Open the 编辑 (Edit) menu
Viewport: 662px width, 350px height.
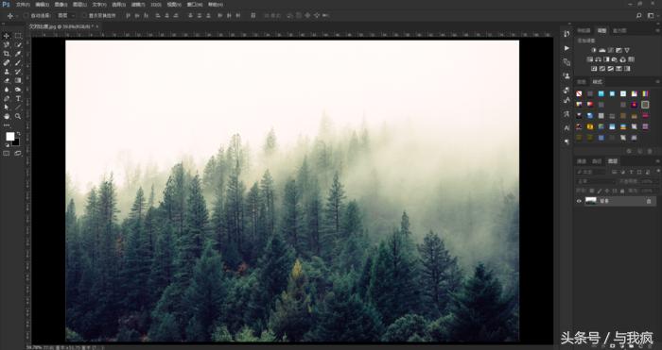point(43,5)
